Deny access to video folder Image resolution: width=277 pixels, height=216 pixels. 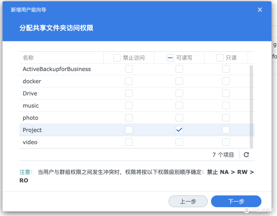click(x=129, y=142)
